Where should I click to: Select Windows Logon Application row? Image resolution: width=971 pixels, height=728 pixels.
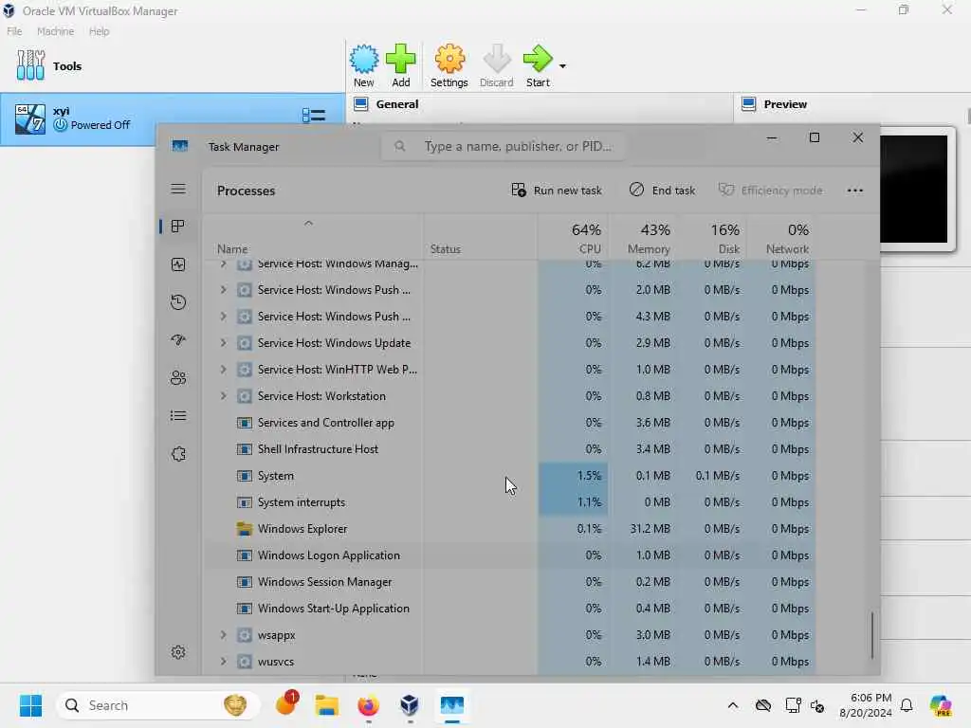509,555
